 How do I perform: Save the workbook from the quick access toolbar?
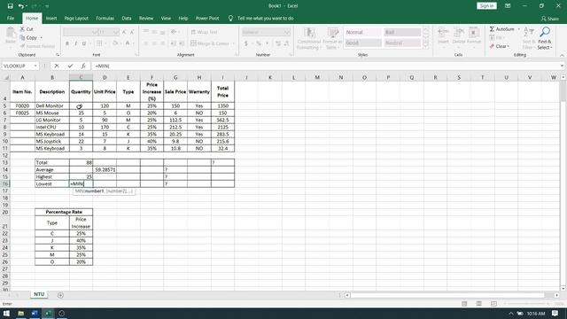click(10, 6)
